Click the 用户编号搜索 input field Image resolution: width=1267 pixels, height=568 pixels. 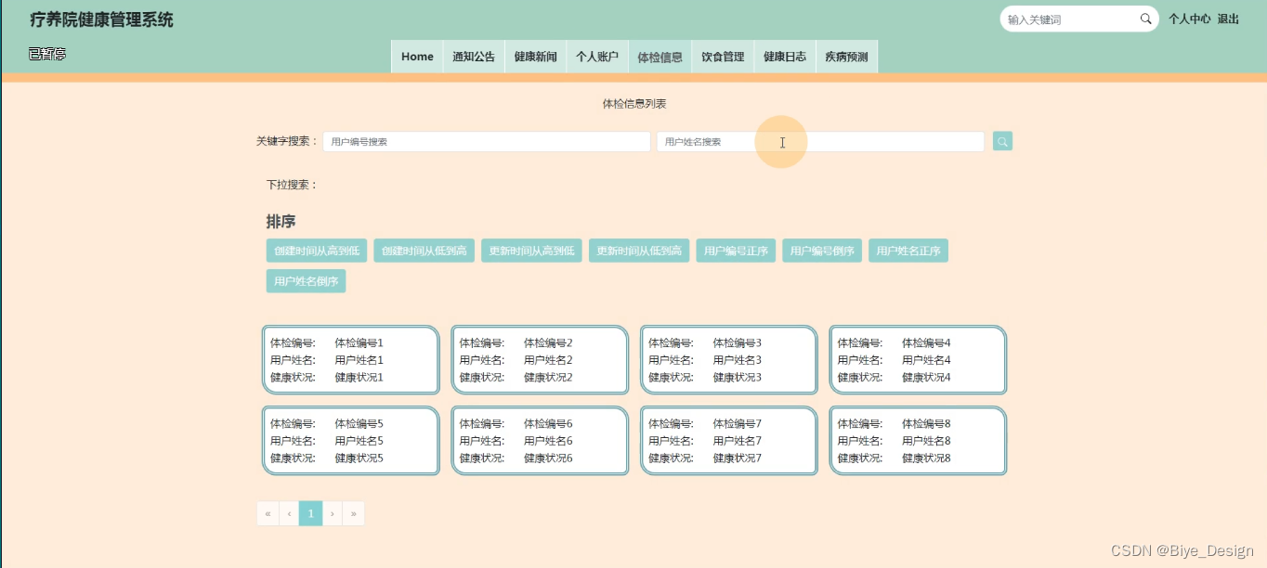487,142
